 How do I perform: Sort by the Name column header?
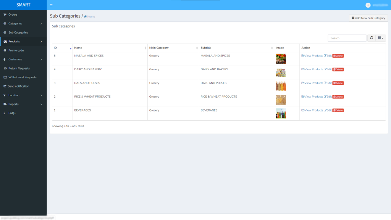click(x=78, y=47)
